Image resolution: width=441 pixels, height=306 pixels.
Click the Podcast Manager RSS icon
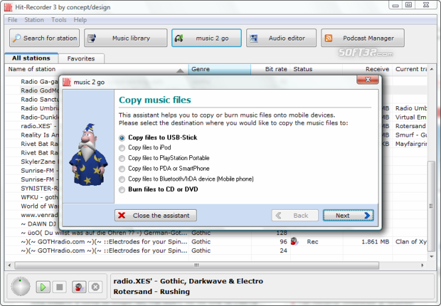point(329,38)
